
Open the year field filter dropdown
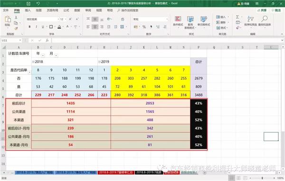[43, 55]
